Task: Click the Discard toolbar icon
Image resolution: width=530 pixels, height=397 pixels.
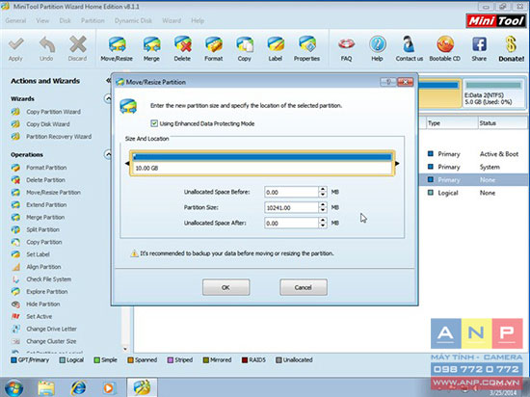Action: (x=78, y=48)
